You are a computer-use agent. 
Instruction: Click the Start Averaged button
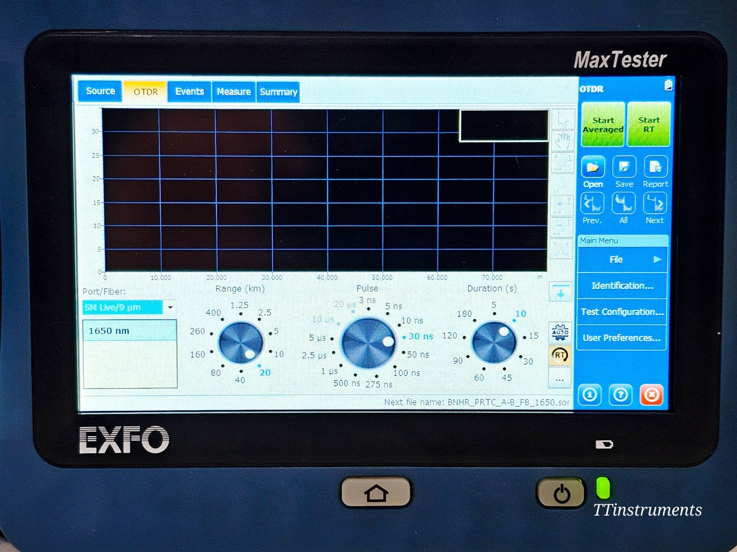pyautogui.click(x=603, y=125)
